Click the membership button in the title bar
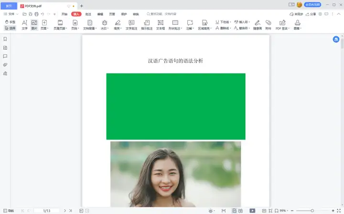Screen dimensions: 344x214 pos(312,5)
